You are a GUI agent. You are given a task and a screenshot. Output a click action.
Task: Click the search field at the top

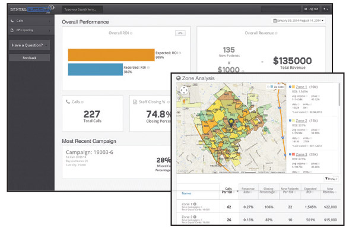point(82,9)
